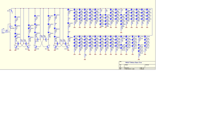The image size is (201, 113).
Task: Select the top-right green LED of upper array
Action: [x=147, y=10]
